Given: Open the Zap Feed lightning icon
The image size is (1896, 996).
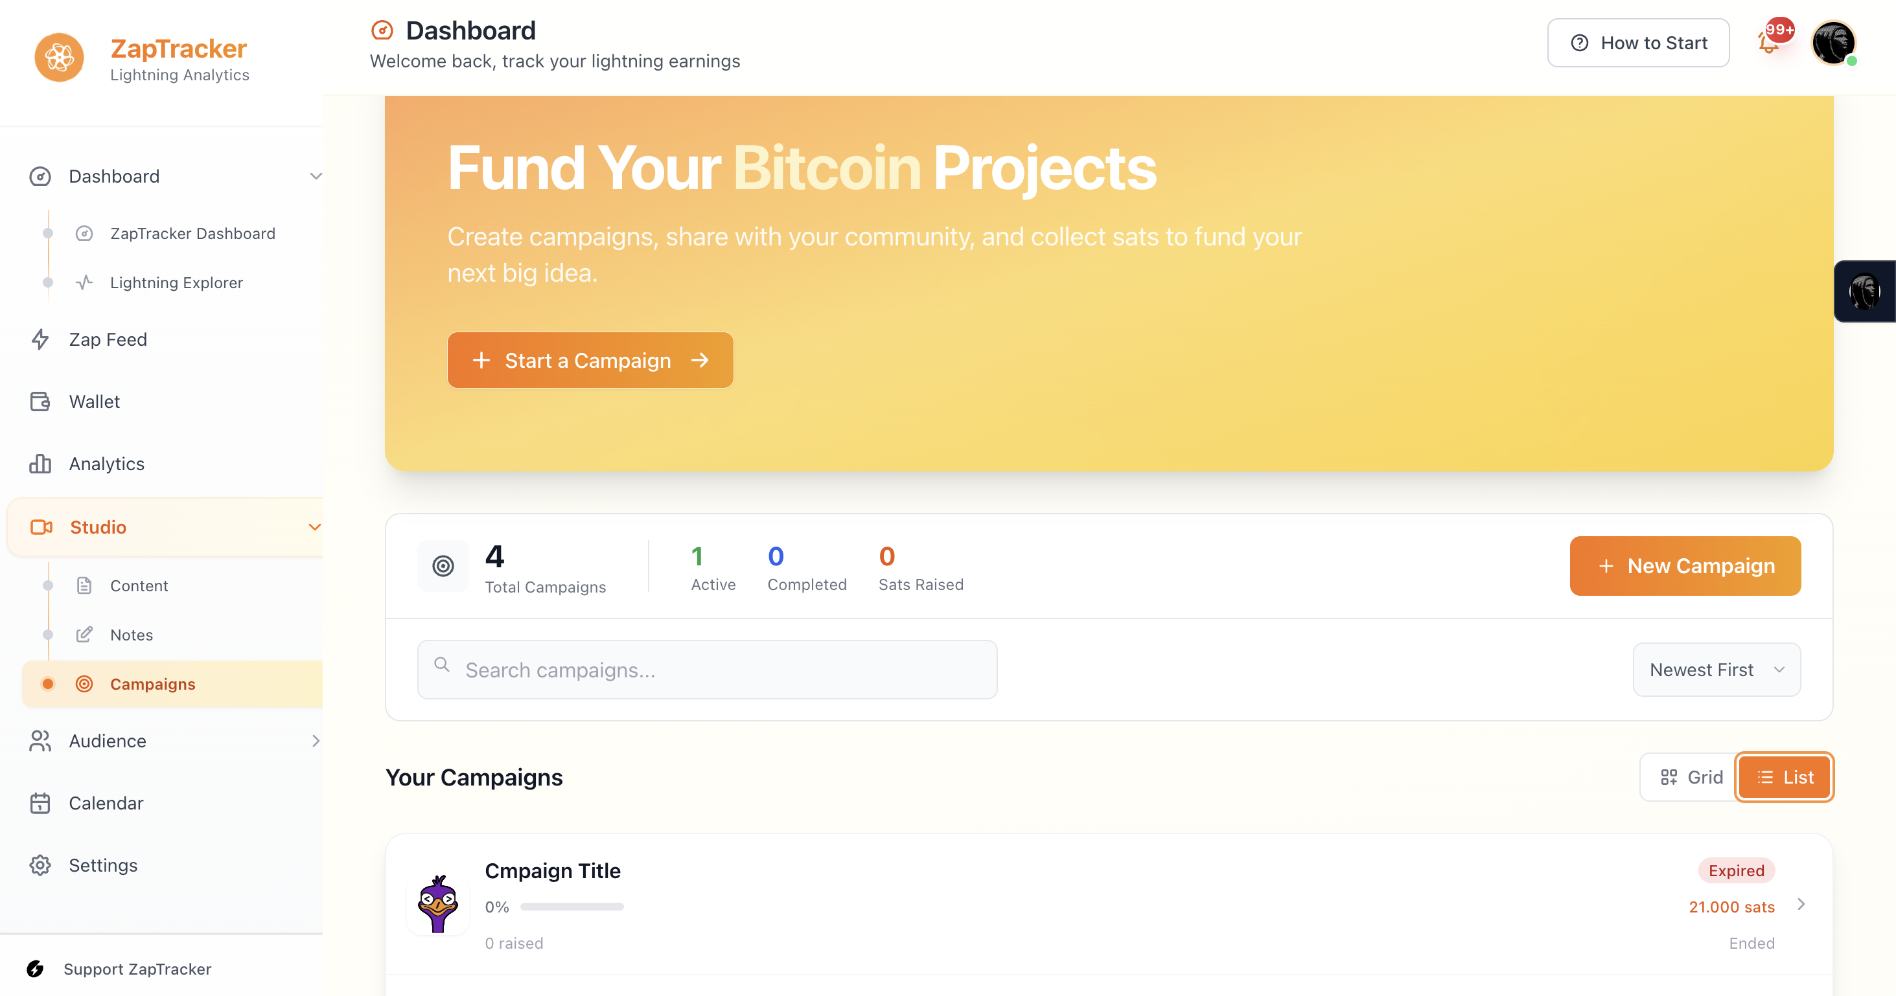Looking at the screenshot, I should pos(40,339).
